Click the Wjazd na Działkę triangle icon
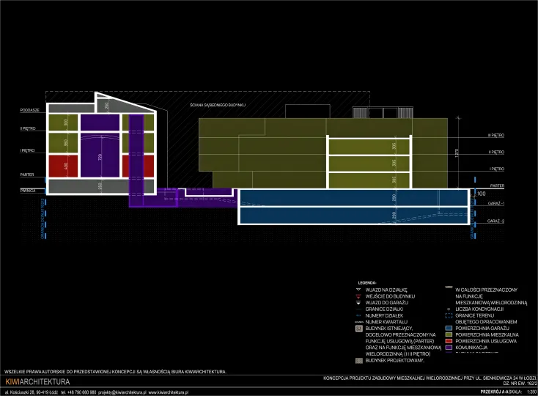Screen dimensions: 538x396 [x=358, y=290]
